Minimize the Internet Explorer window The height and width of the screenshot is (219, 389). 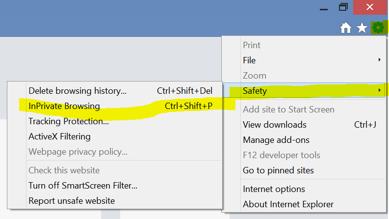(323, 8)
